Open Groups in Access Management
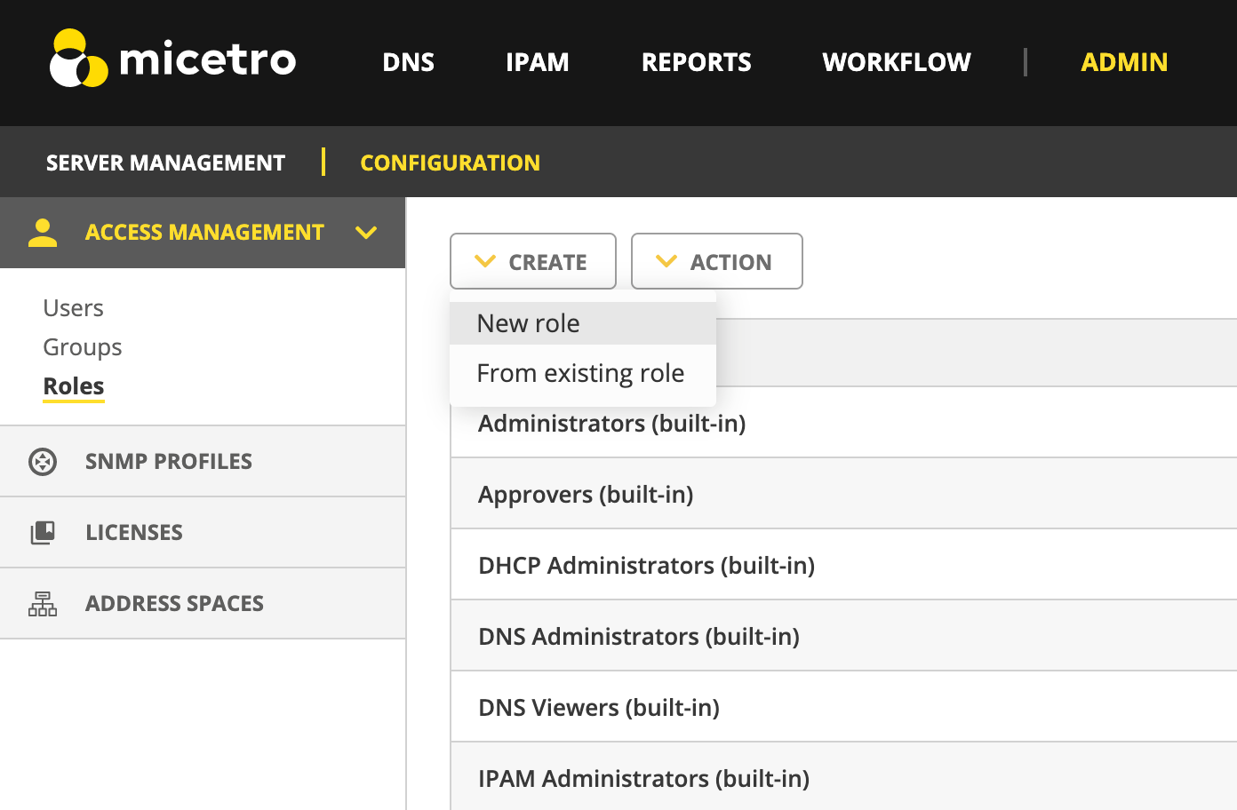Image resolution: width=1237 pixels, height=810 pixels. click(x=83, y=347)
